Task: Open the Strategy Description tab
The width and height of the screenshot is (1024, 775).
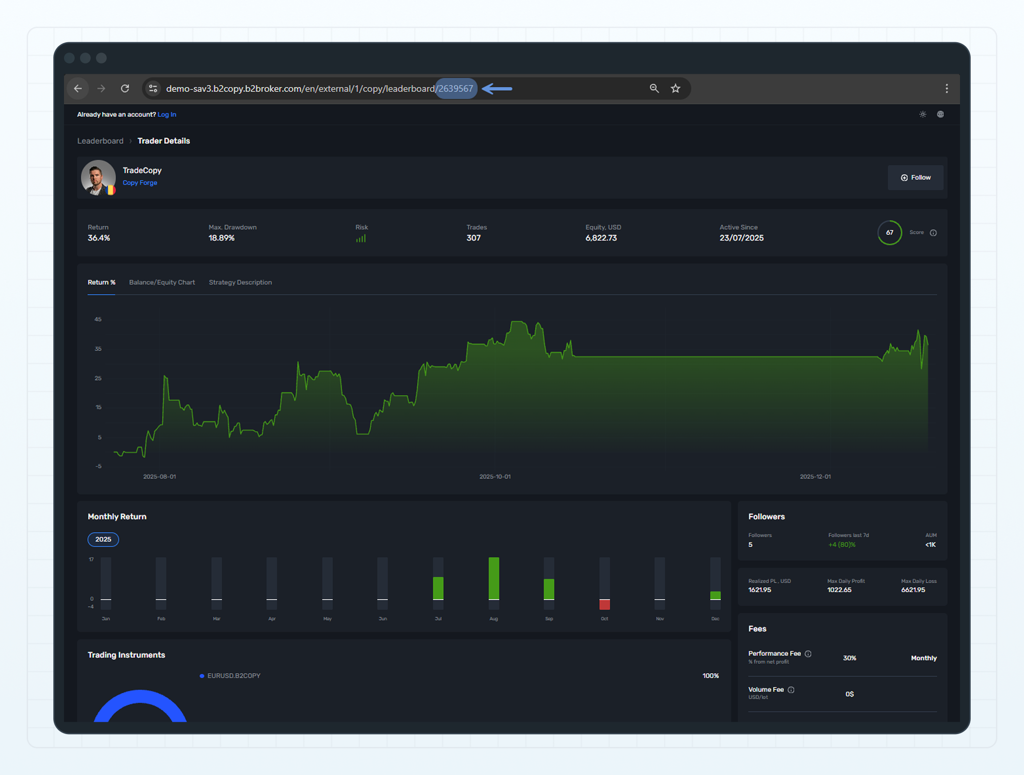Action: (240, 282)
